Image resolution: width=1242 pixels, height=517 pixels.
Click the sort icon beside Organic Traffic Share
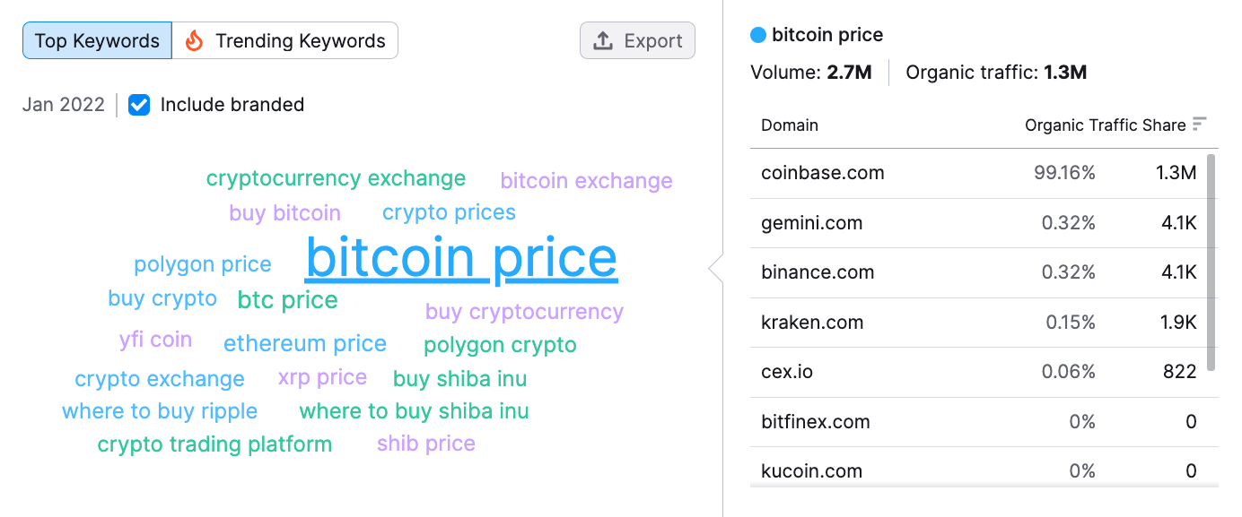point(1200,125)
